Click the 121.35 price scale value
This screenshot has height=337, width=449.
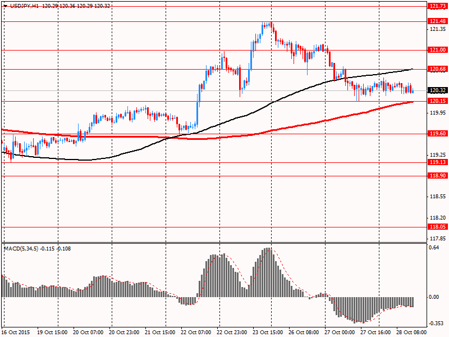coord(438,29)
